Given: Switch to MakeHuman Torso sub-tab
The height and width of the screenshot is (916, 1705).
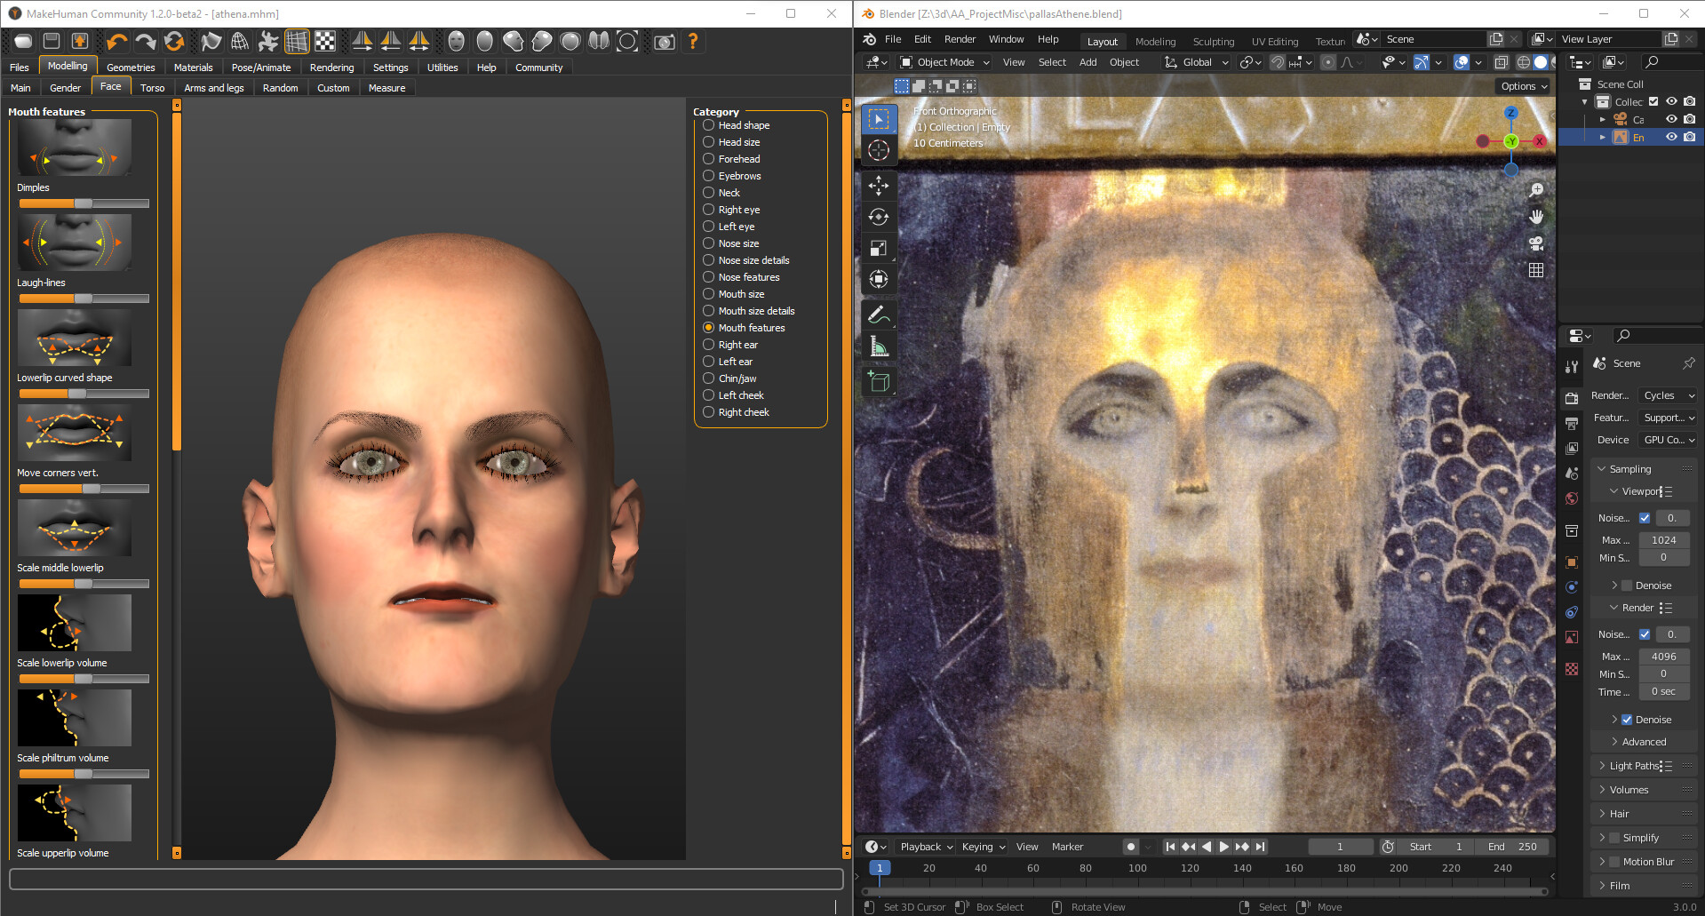Looking at the screenshot, I should (153, 88).
